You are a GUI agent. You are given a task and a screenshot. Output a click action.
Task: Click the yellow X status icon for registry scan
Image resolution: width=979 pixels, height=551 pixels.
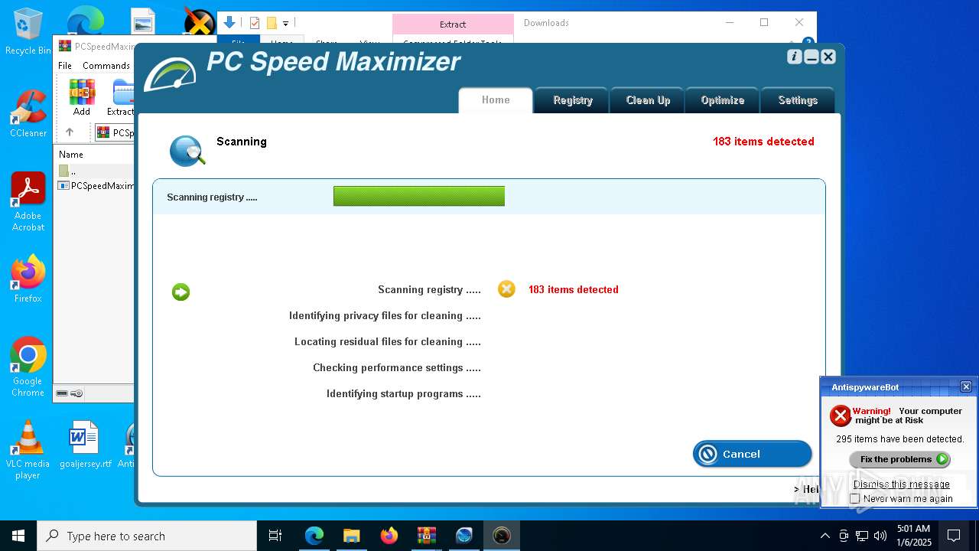point(506,289)
